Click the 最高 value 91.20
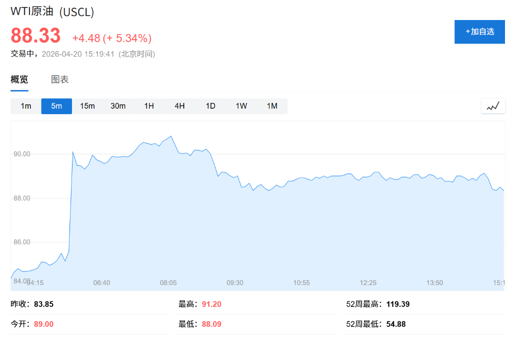The image size is (512, 340). click(211, 304)
